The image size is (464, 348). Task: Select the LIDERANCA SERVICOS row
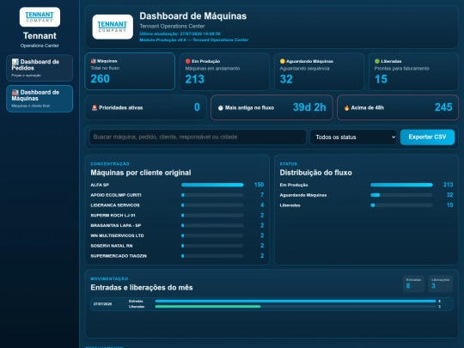pos(177,205)
